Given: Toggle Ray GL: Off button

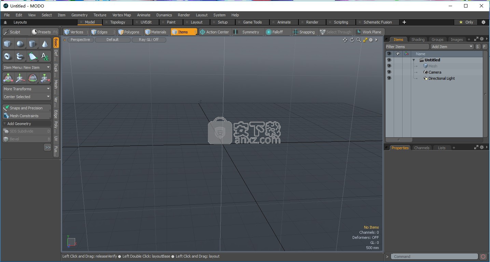Looking at the screenshot, I should (x=149, y=40).
